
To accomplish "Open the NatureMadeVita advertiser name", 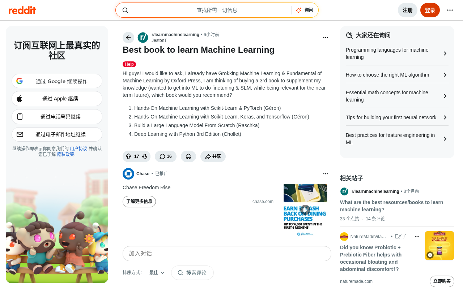I will (x=368, y=237).
